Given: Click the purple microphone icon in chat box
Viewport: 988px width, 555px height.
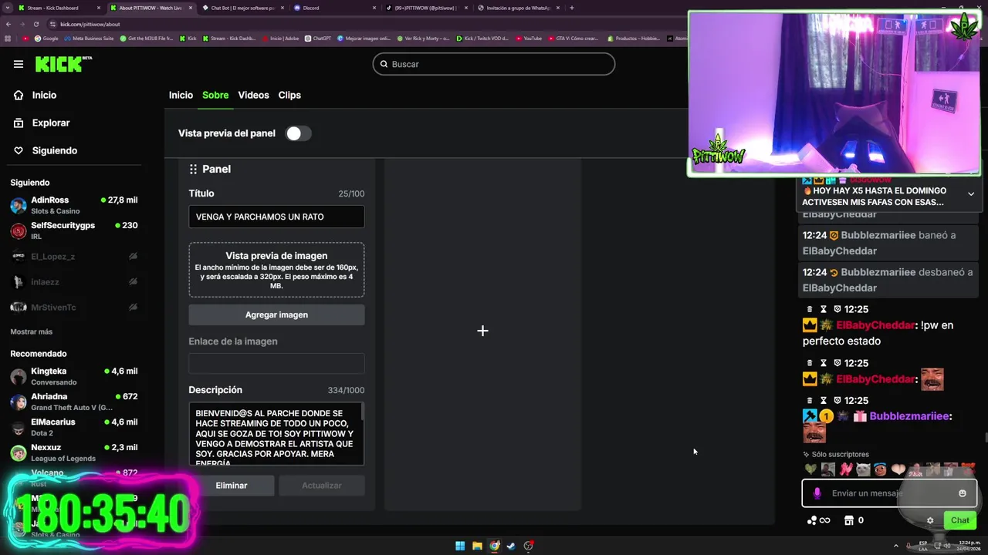Looking at the screenshot, I should (817, 493).
